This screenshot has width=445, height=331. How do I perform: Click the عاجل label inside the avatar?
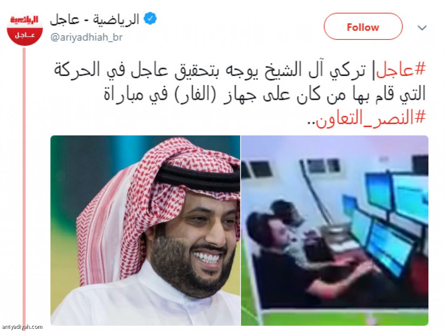coord(25,35)
